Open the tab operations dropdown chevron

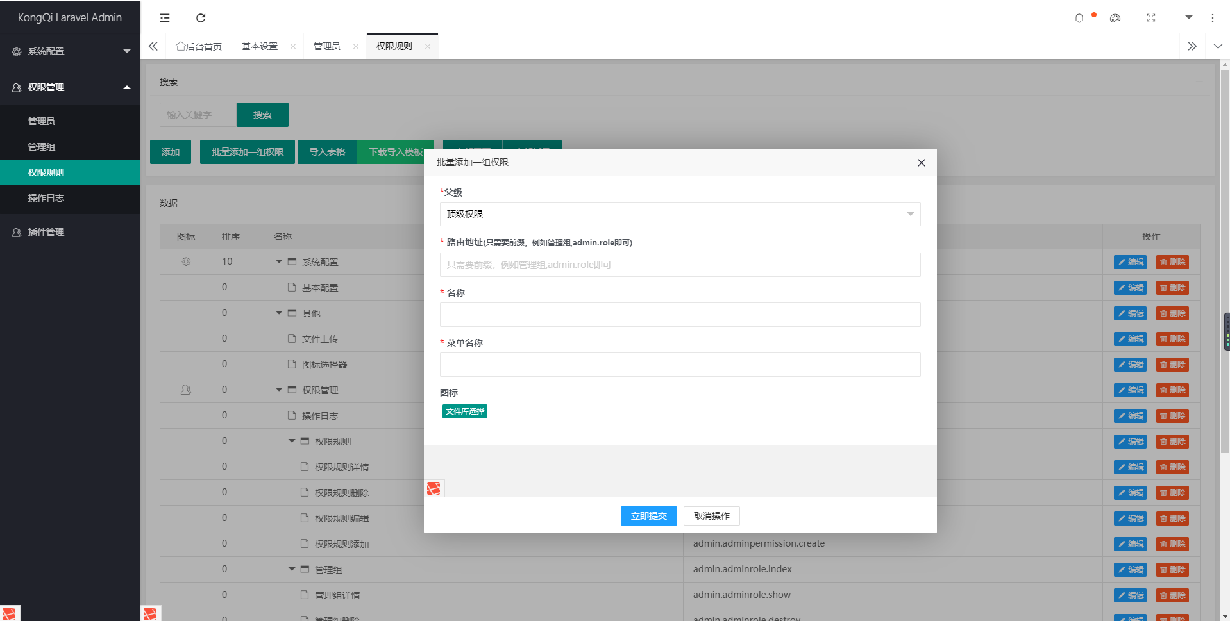1218,46
